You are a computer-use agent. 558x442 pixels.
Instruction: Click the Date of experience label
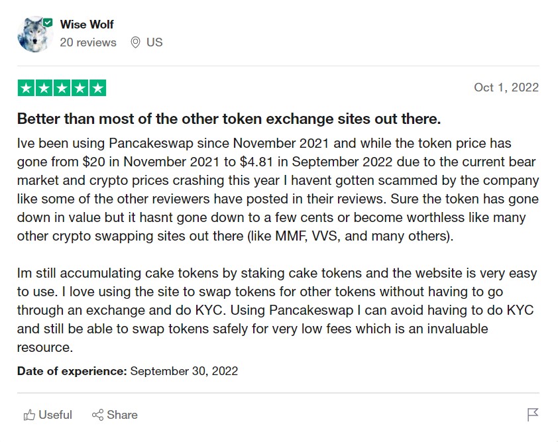click(x=72, y=371)
